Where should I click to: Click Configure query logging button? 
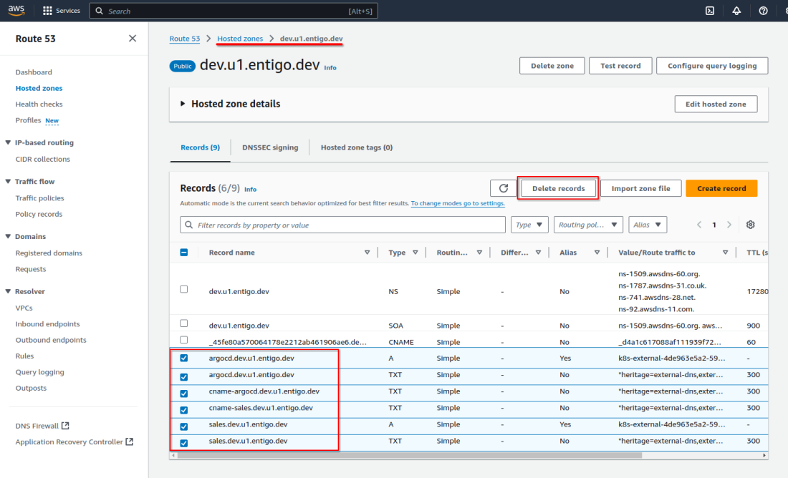pyautogui.click(x=711, y=66)
